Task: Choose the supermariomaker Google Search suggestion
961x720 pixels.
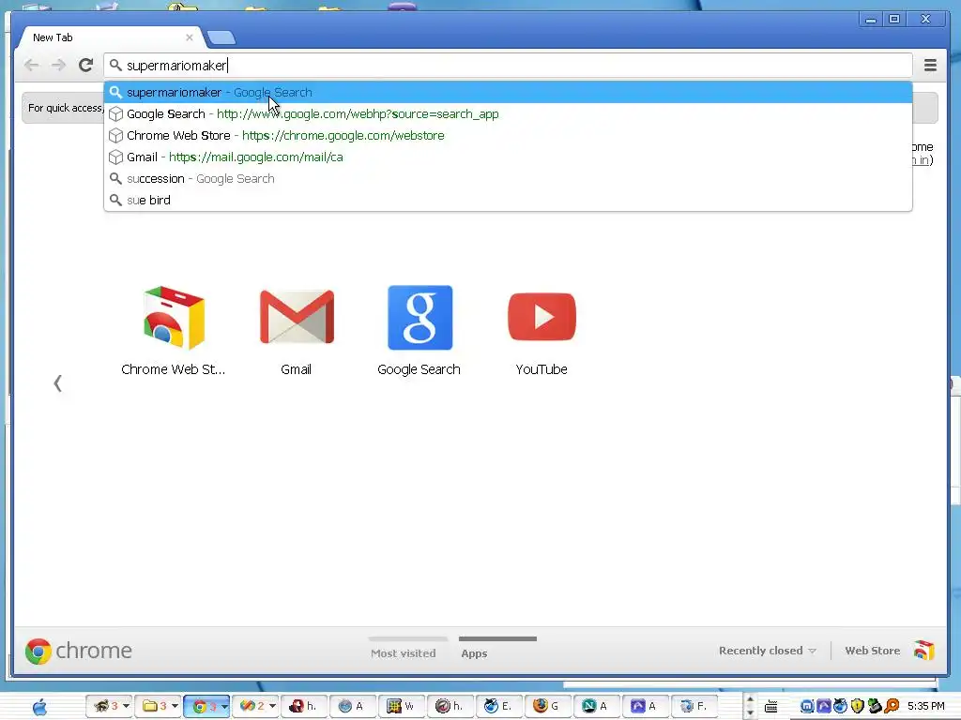Action: (x=508, y=93)
